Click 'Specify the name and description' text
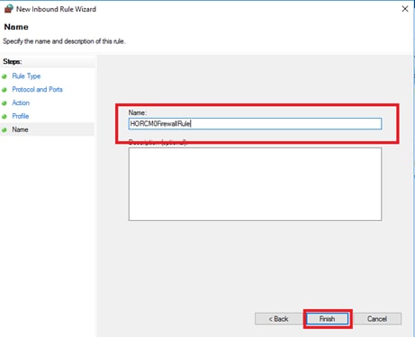Viewport: 415px width, 337px height. 64,41
